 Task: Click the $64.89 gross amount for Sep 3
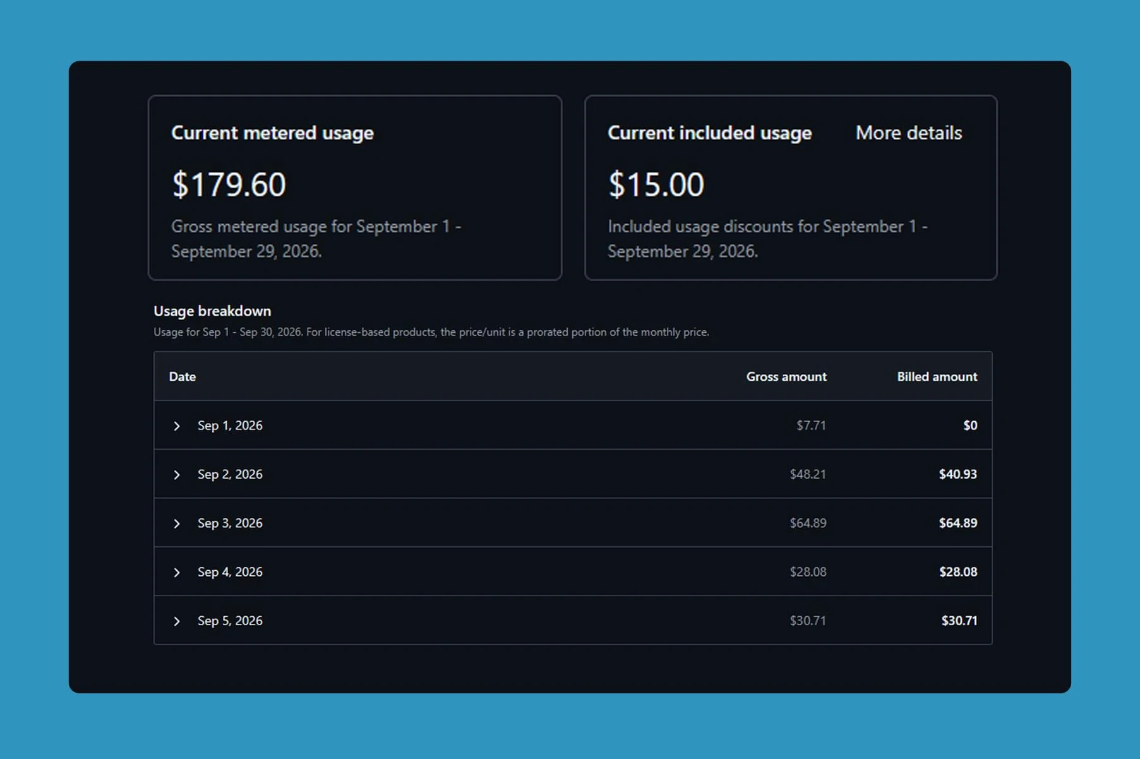[x=808, y=523]
